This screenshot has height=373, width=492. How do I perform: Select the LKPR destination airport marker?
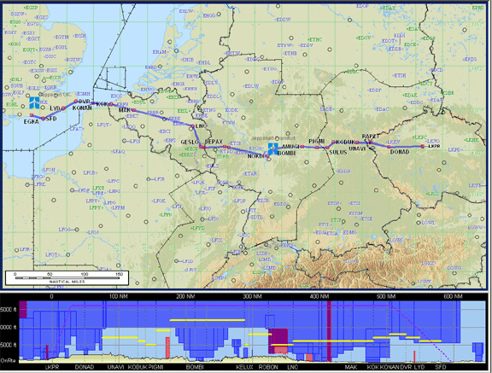tap(423, 146)
